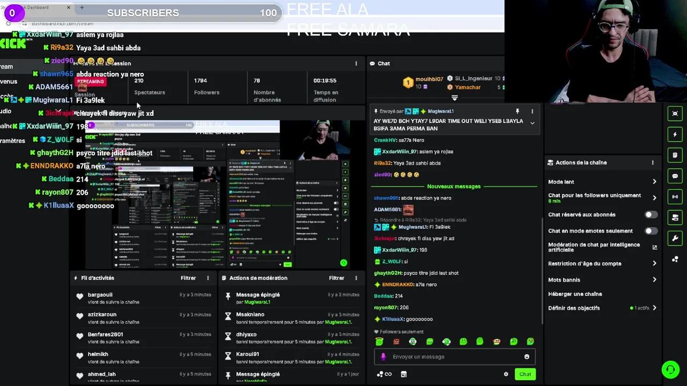Viewport: 687px width, 386px height.
Task: Click the heart icon beside bargaouli
Action: click(79, 296)
